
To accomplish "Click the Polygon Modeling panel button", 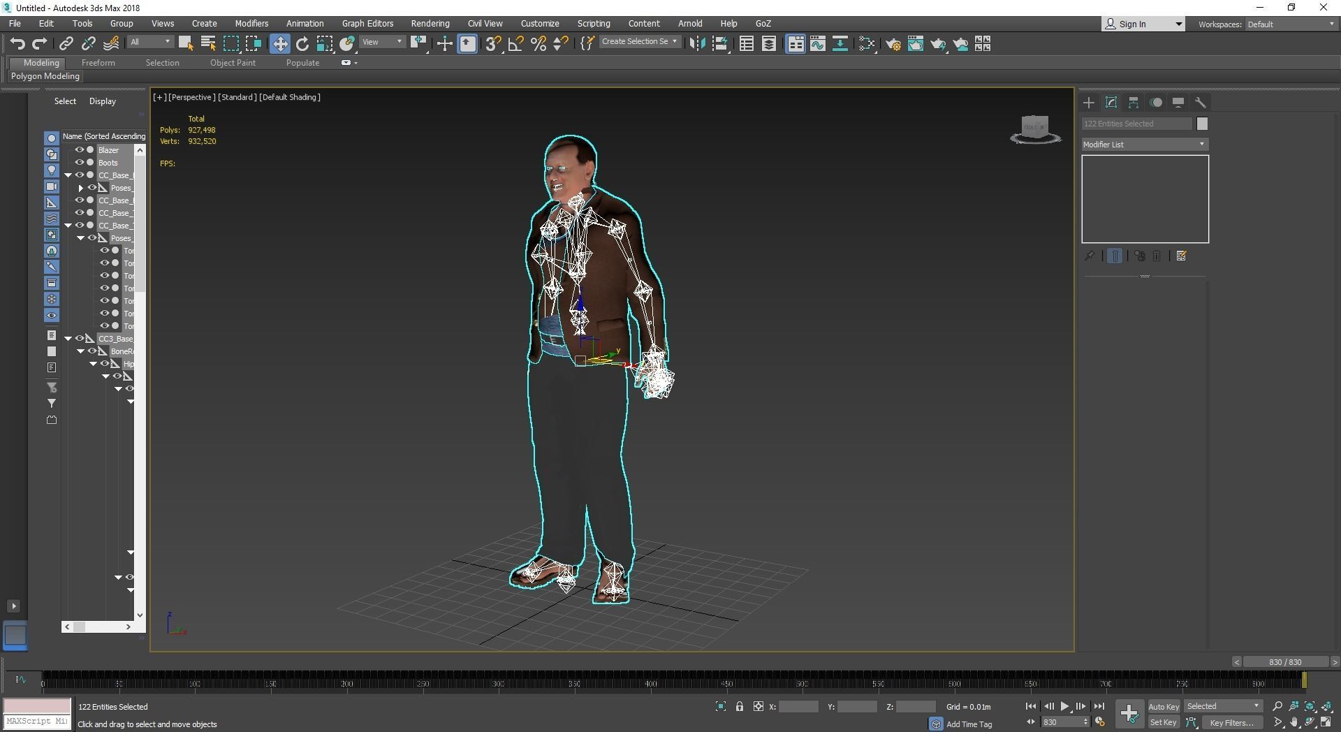I will (x=45, y=76).
